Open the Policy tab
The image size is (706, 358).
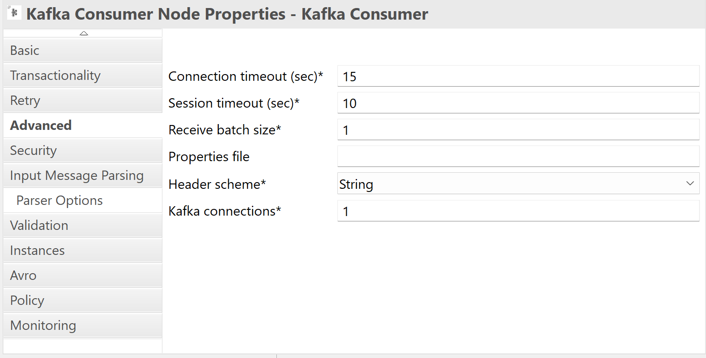83,300
